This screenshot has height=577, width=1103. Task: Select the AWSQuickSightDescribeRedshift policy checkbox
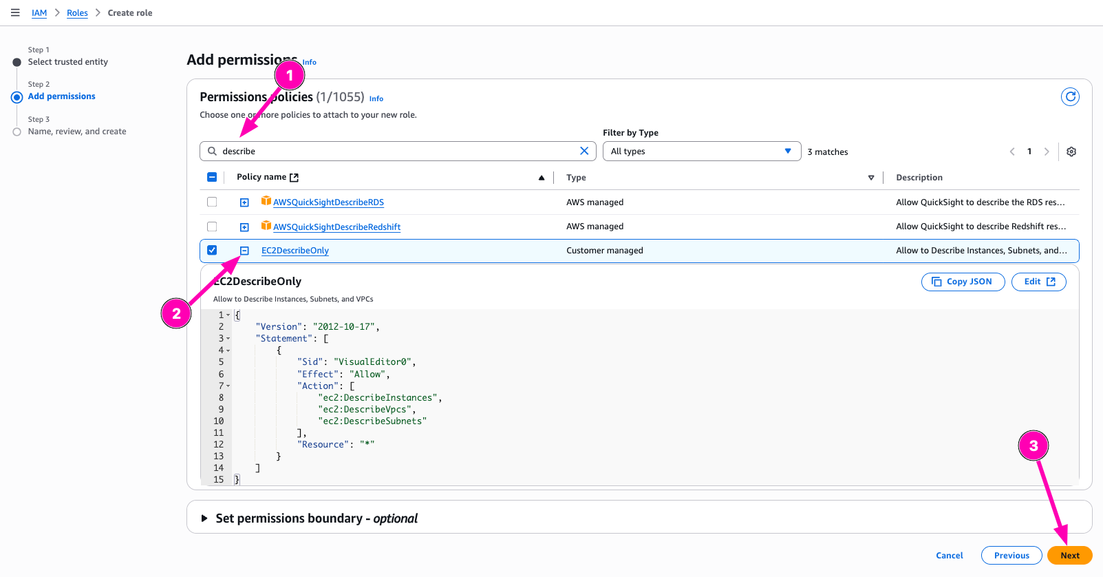tap(212, 227)
